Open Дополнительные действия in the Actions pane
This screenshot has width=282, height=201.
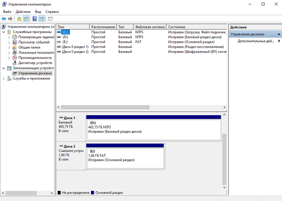tap(256, 41)
